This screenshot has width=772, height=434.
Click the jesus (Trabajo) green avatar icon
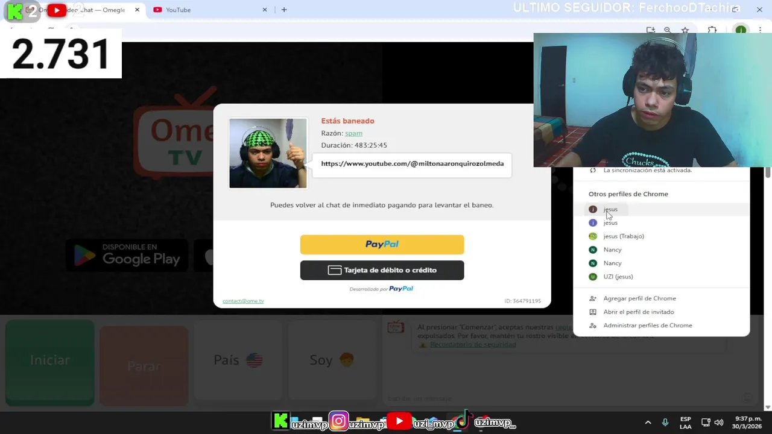(x=593, y=236)
